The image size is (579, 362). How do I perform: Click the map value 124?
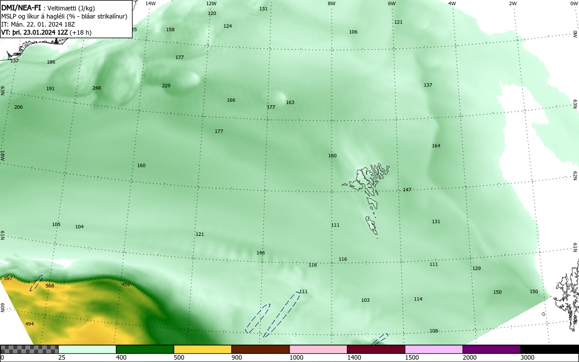point(228,26)
